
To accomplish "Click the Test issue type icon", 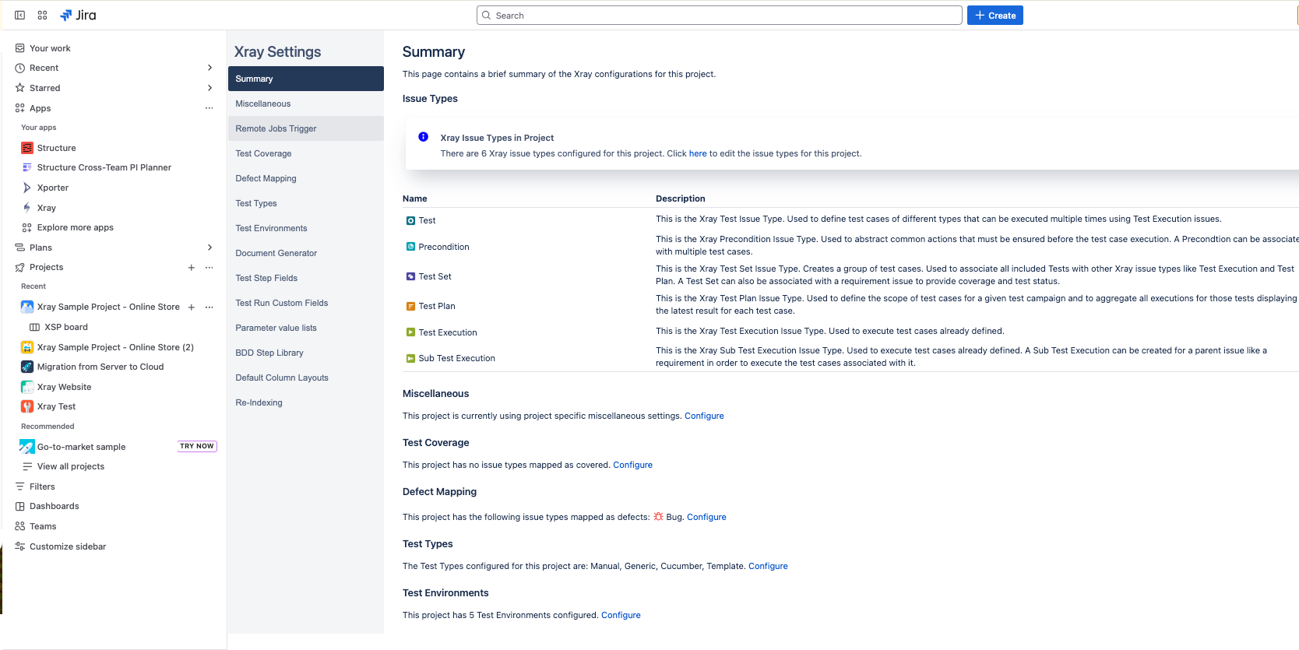I will click(x=410, y=220).
